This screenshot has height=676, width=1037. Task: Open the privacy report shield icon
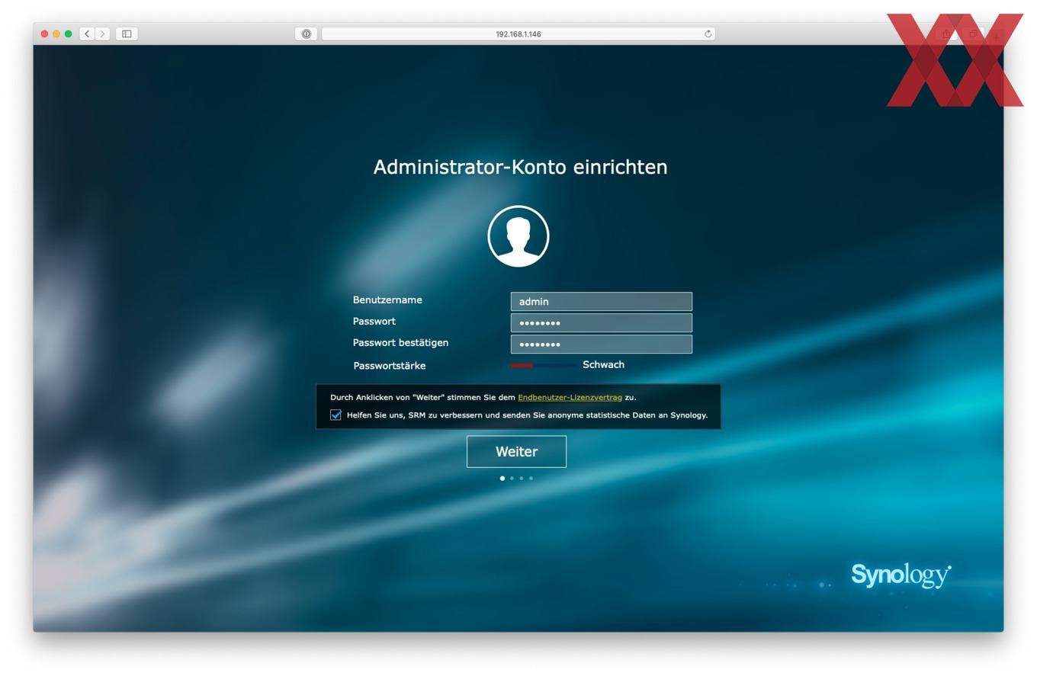(306, 34)
